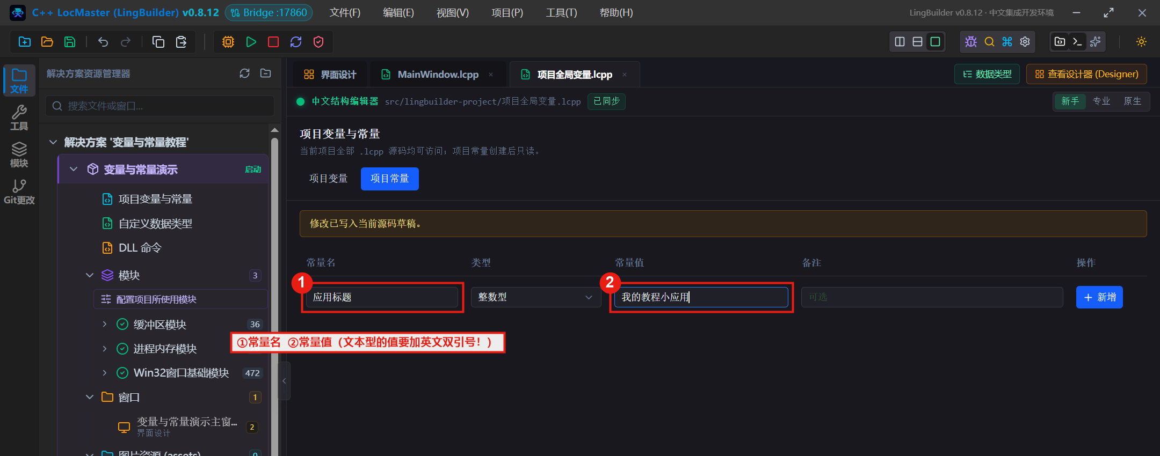Click the red stop square icon
Viewport: 1160px width, 456px height.
pos(273,42)
